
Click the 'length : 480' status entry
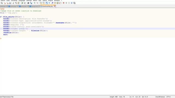point(114,97)
